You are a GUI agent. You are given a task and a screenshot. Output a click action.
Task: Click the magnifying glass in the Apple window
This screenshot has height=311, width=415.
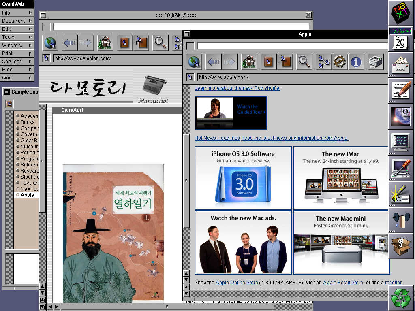tap(304, 62)
